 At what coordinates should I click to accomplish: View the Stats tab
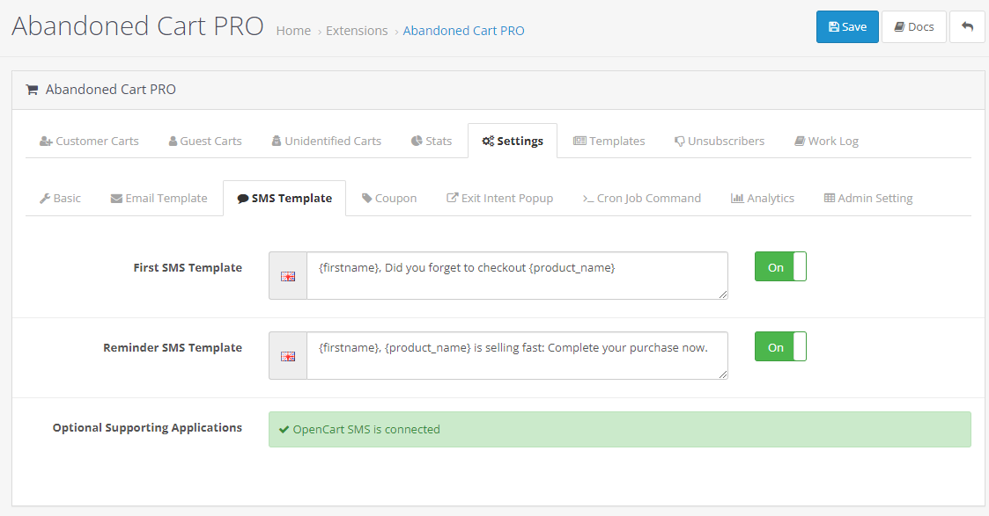(432, 141)
